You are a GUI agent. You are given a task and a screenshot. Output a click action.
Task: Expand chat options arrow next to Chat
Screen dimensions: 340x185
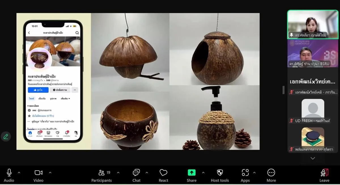click(x=147, y=173)
